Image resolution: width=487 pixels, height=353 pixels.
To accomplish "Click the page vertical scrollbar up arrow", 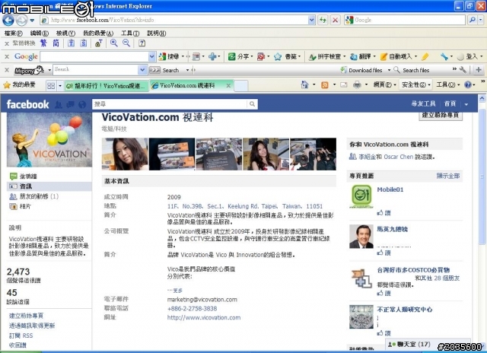I will pos(482,98).
